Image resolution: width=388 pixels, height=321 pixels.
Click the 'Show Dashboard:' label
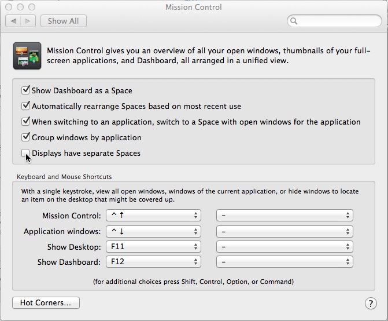69,262
